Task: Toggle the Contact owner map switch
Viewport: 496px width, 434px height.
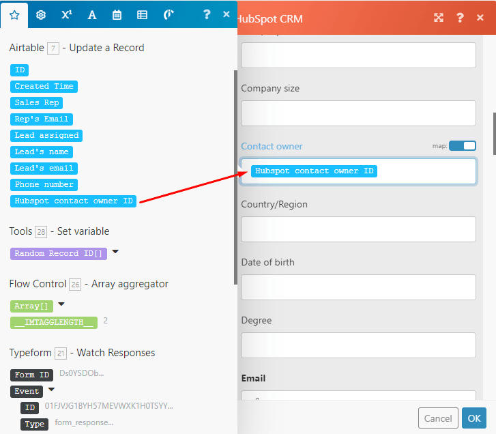Action: (462, 146)
